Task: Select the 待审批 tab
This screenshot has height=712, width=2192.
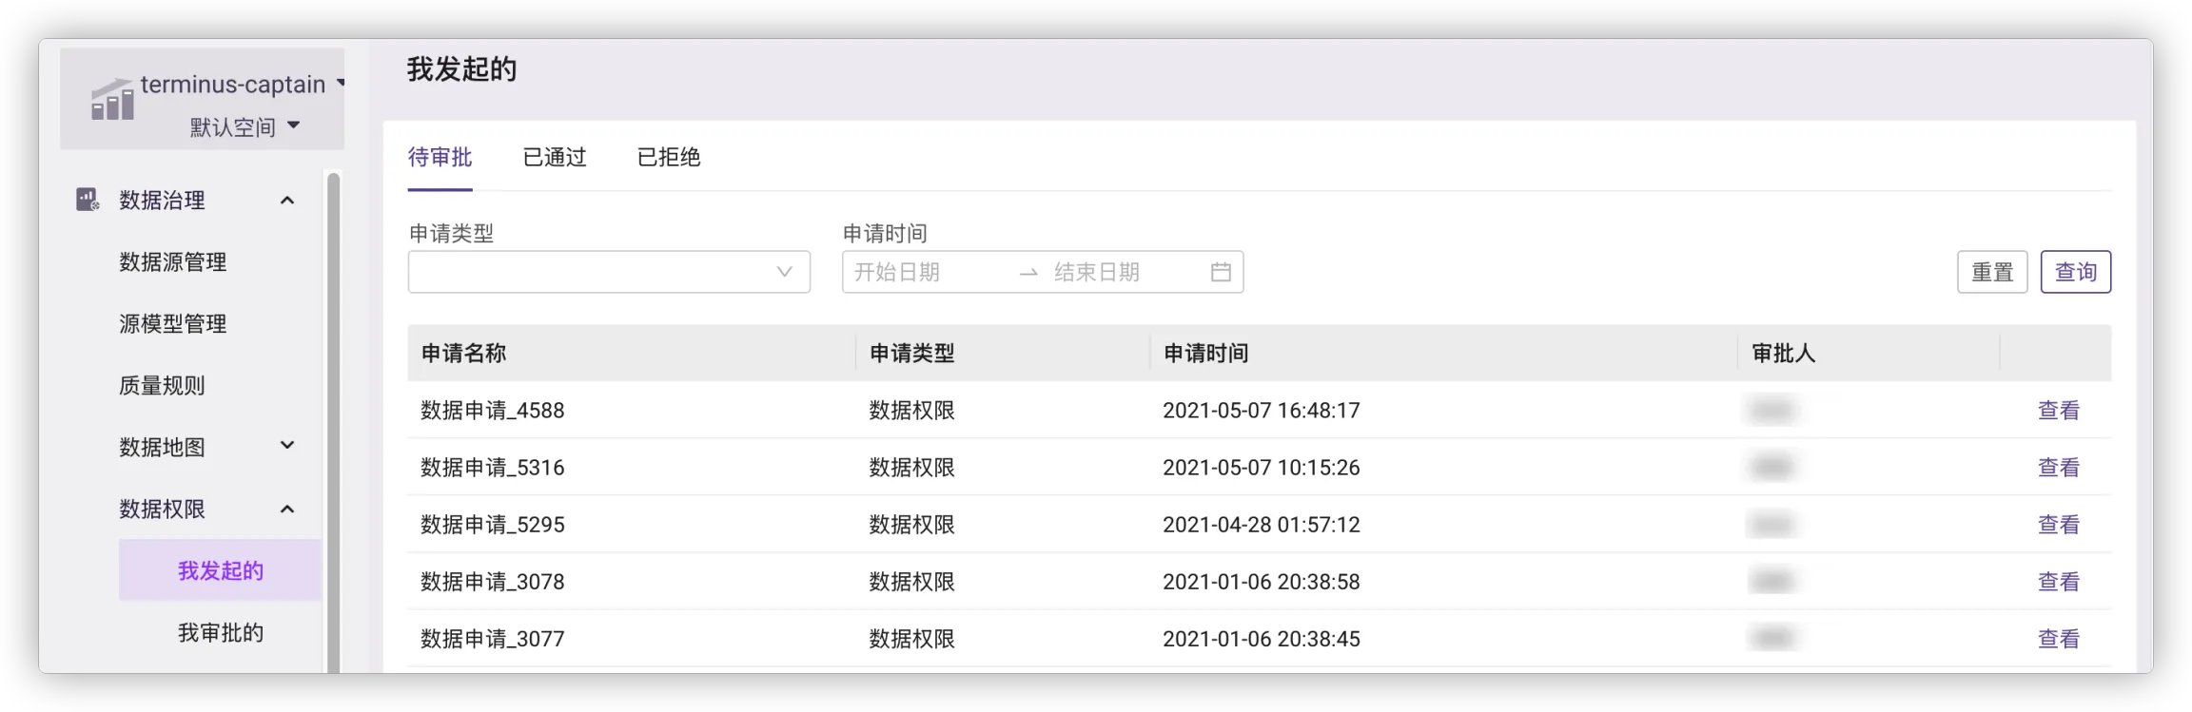Action: [x=440, y=158]
